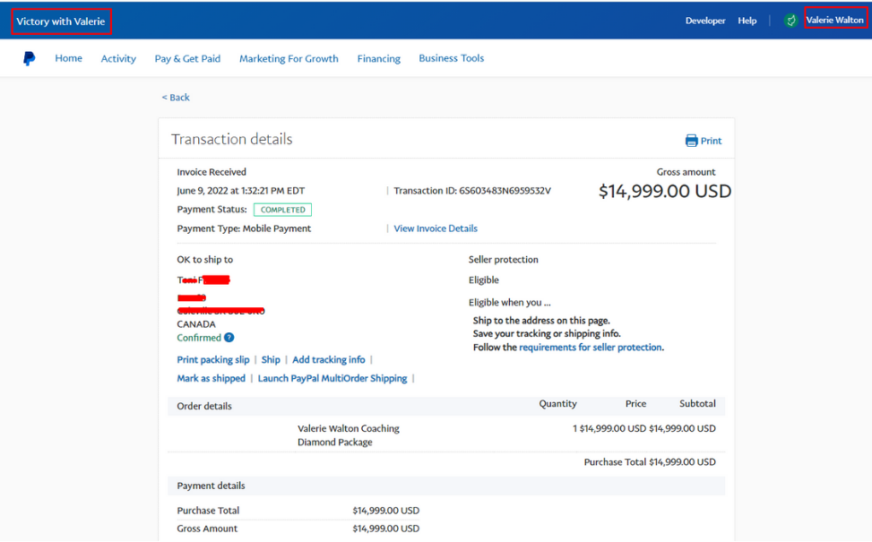
Task: Click Purchase Total label in payment details
Action: click(x=208, y=511)
